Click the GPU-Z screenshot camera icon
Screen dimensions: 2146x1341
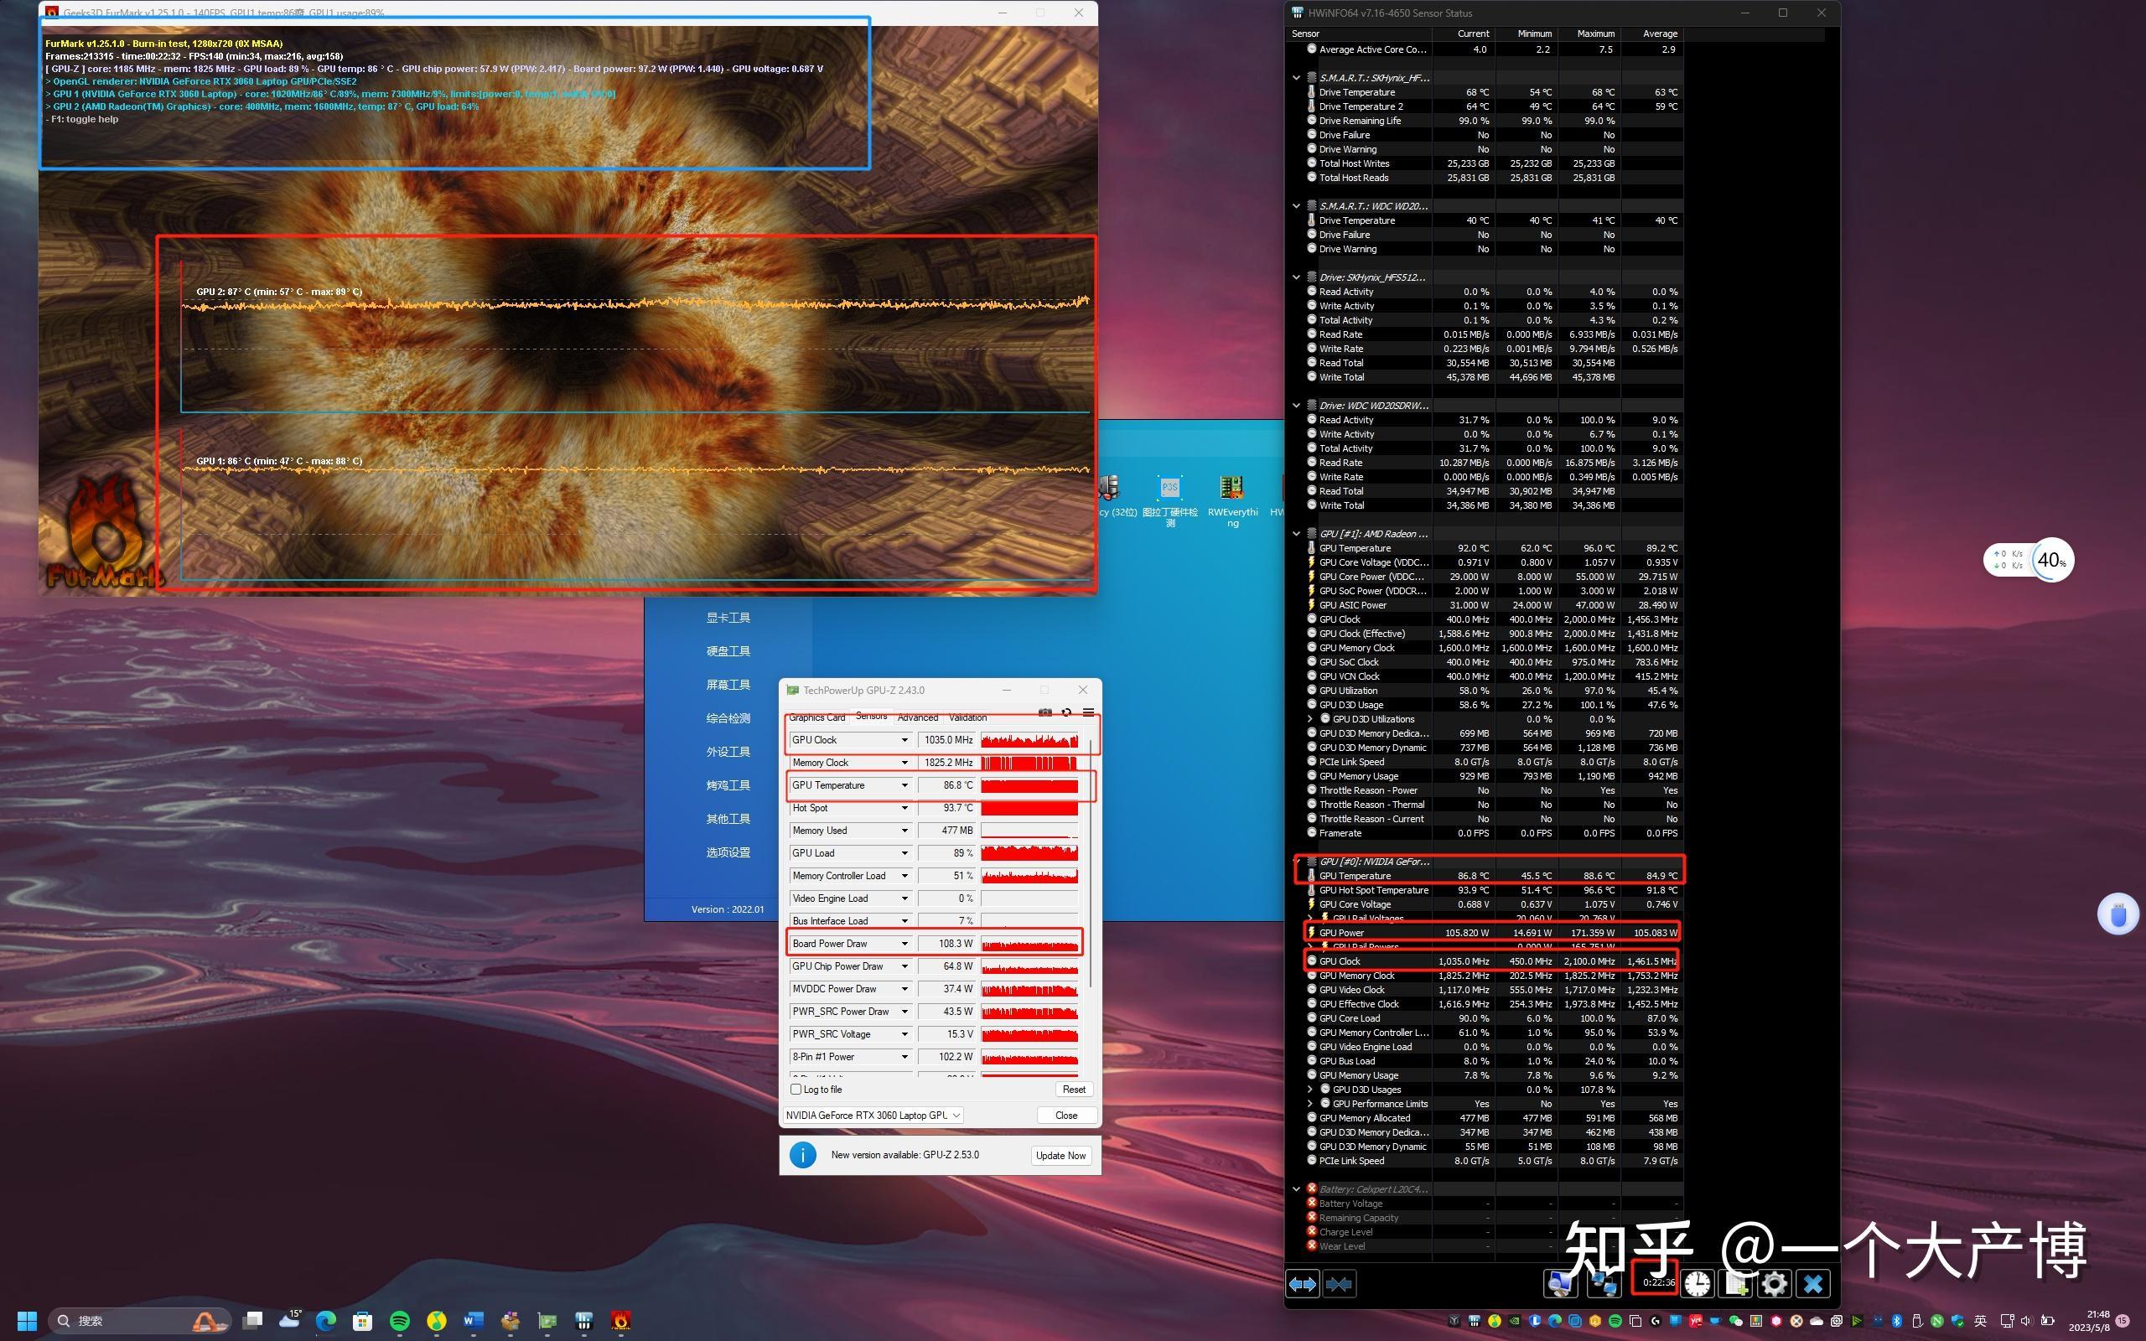click(1044, 712)
